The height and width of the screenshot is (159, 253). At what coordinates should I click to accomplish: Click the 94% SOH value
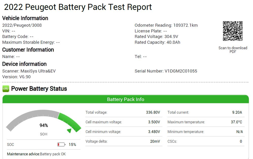(x=44, y=125)
